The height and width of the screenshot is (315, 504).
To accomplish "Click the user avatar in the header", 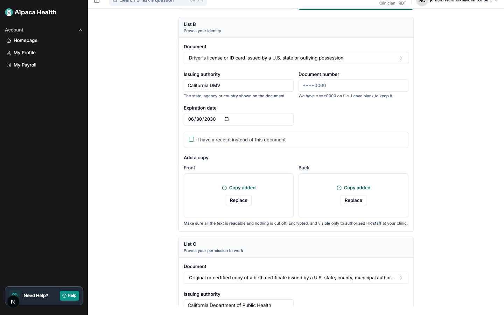I will [422, 2].
